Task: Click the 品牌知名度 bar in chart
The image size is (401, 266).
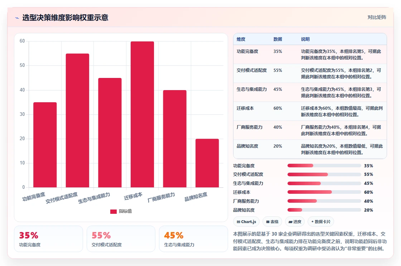Action: click(207, 163)
